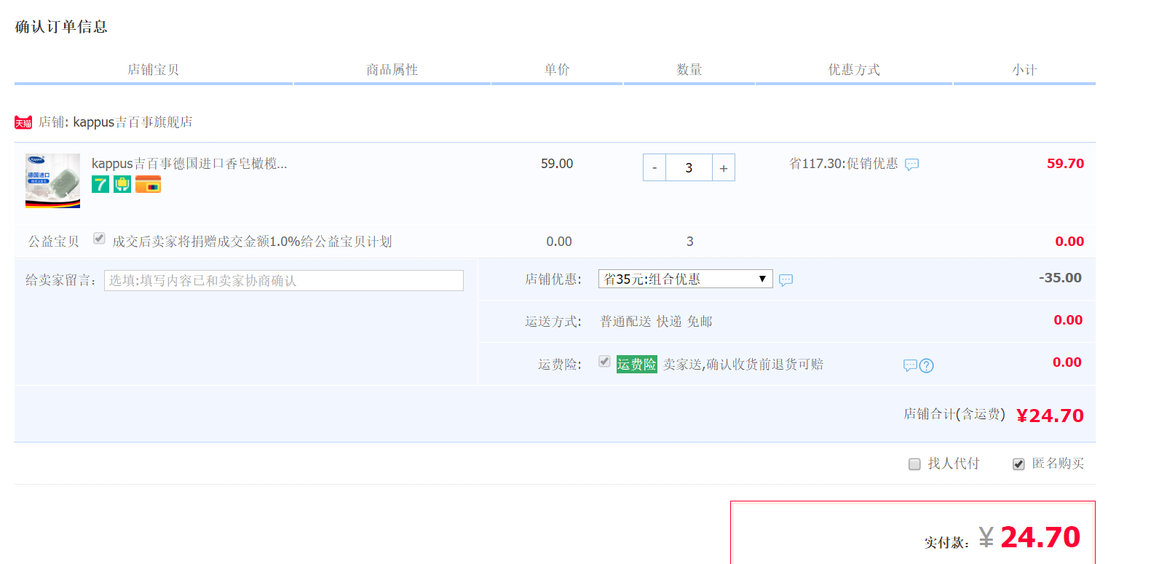Open store discount comment bubble icon
Screen dimensions: 1151x564
[786, 280]
